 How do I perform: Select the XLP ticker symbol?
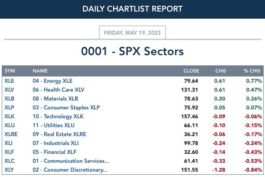(x=9, y=107)
